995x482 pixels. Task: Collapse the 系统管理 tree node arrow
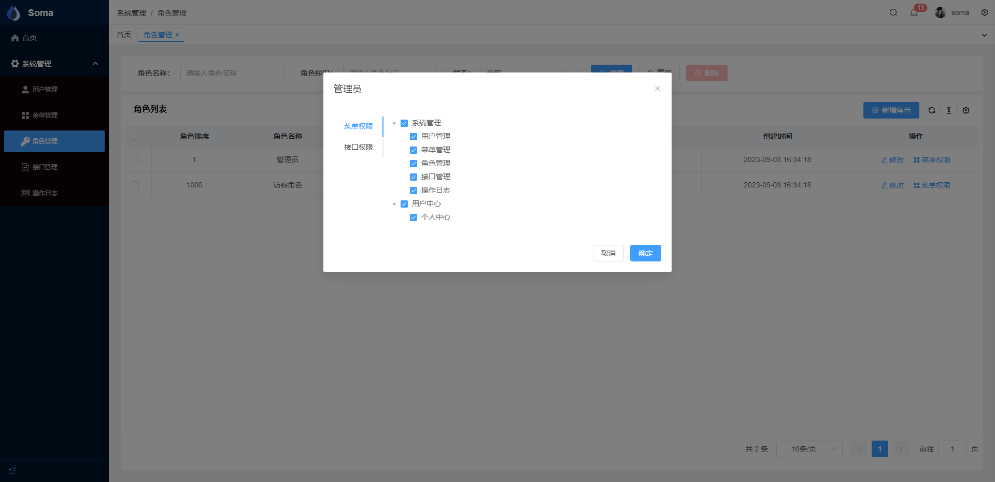click(x=394, y=123)
